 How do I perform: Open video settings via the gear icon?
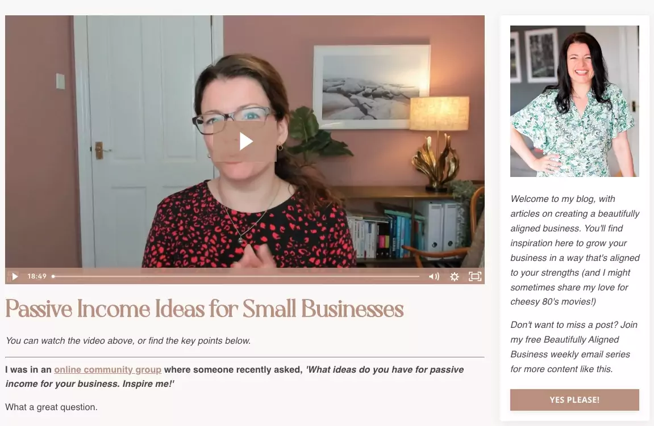[x=454, y=276]
